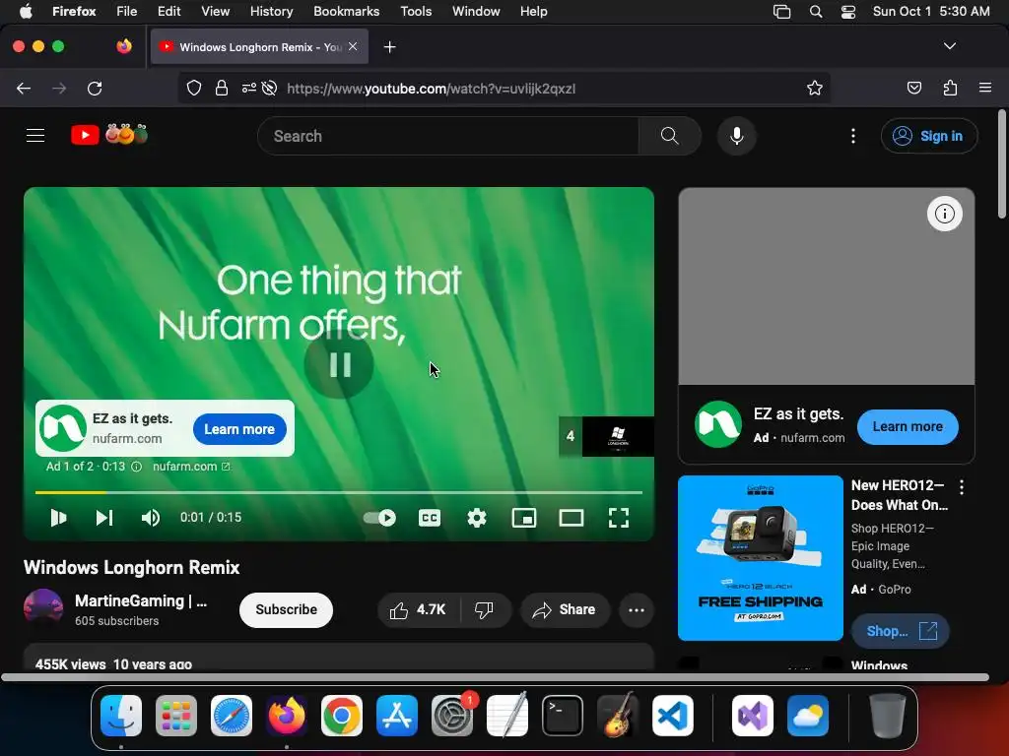Skip to next video in player
This screenshot has width=1009, height=756.
(104, 518)
